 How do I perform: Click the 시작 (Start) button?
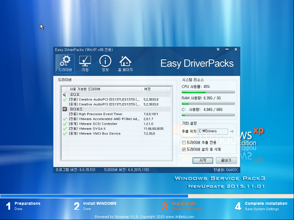tap(203, 160)
